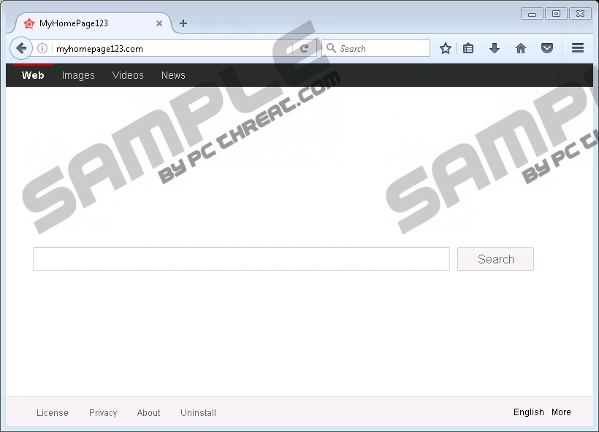
Task: Reload the page with the refresh icon
Action: (304, 49)
